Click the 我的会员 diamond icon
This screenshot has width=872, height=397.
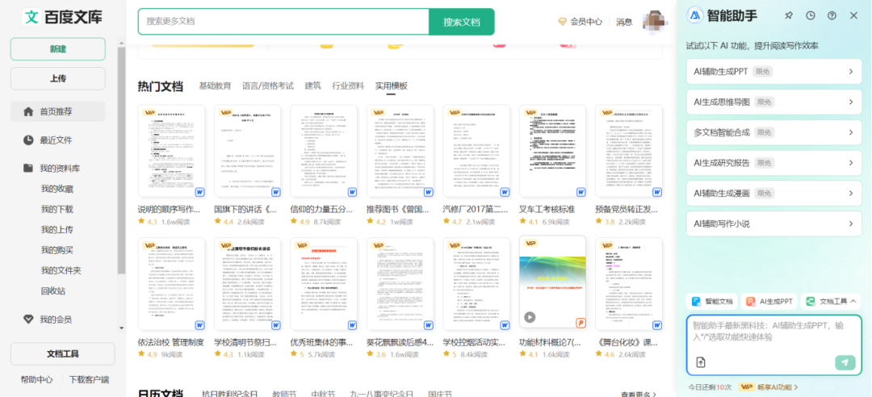point(28,320)
